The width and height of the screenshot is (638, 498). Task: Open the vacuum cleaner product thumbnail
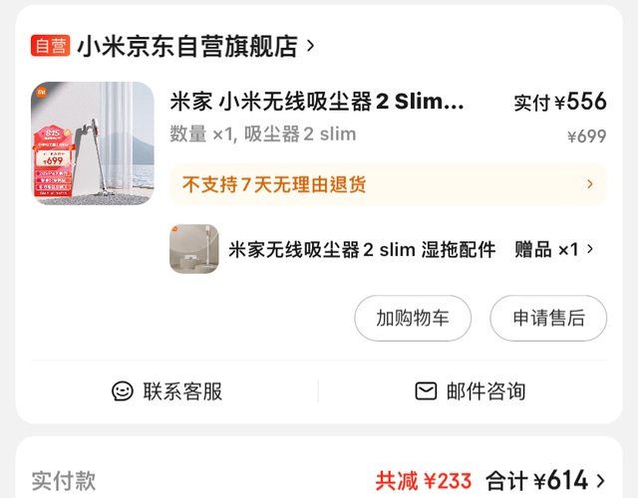pyautogui.click(x=93, y=143)
